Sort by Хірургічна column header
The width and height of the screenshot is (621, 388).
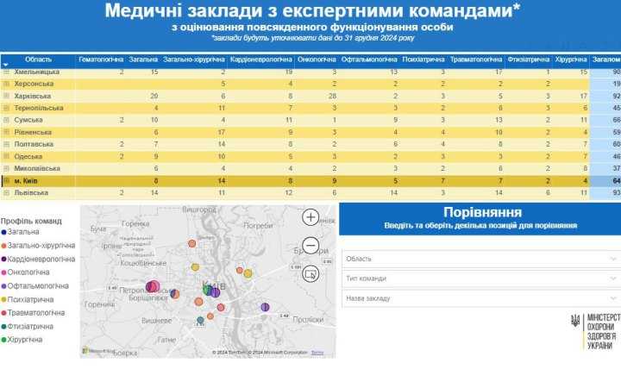click(x=571, y=59)
